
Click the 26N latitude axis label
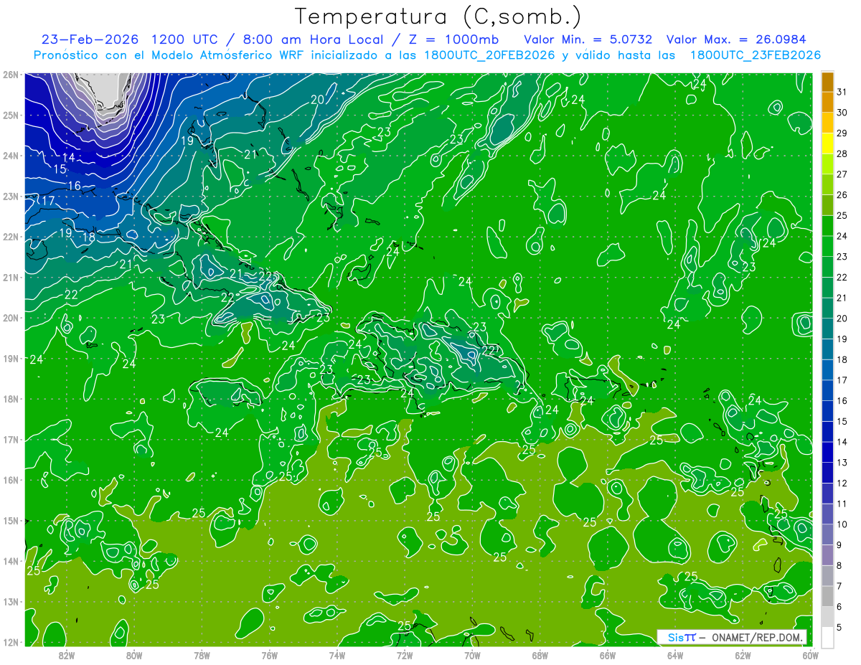click(x=10, y=75)
